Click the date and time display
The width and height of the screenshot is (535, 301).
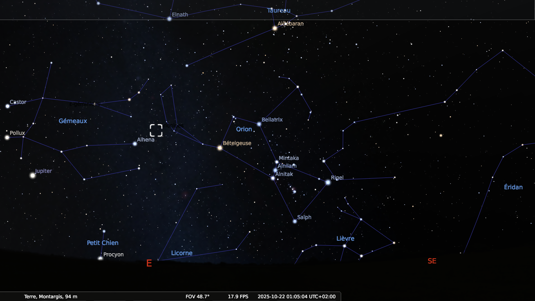tap(296, 296)
